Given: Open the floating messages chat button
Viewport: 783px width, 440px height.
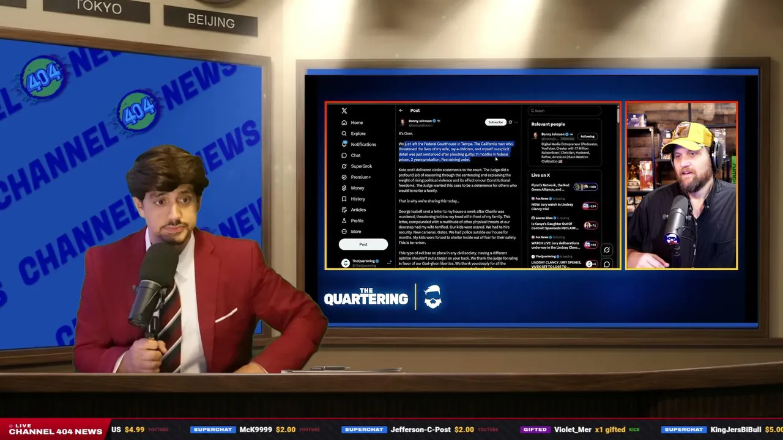Looking at the screenshot, I should 606,264.
